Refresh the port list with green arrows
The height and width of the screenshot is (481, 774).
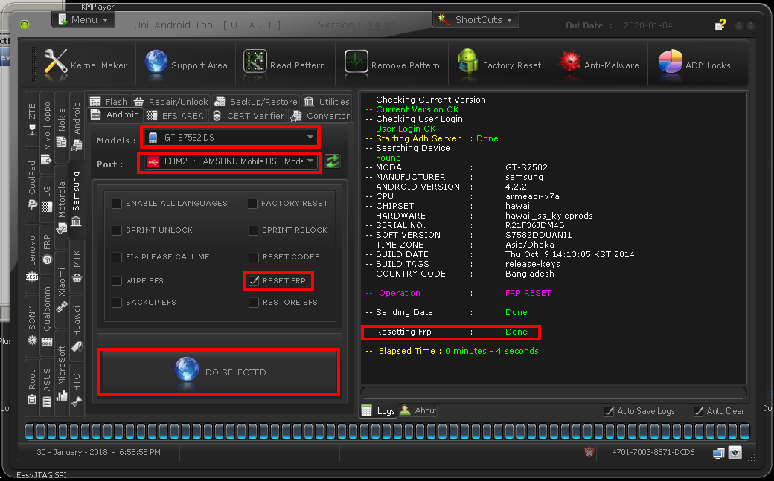(x=332, y=161)
